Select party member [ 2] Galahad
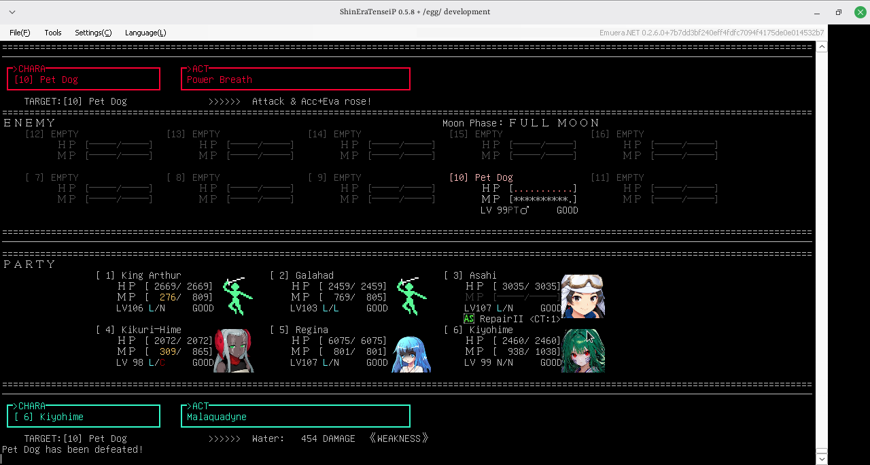870x465 pixels. click(x=302, y=275)
